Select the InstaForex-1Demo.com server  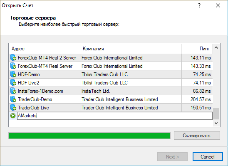(111, 91)
